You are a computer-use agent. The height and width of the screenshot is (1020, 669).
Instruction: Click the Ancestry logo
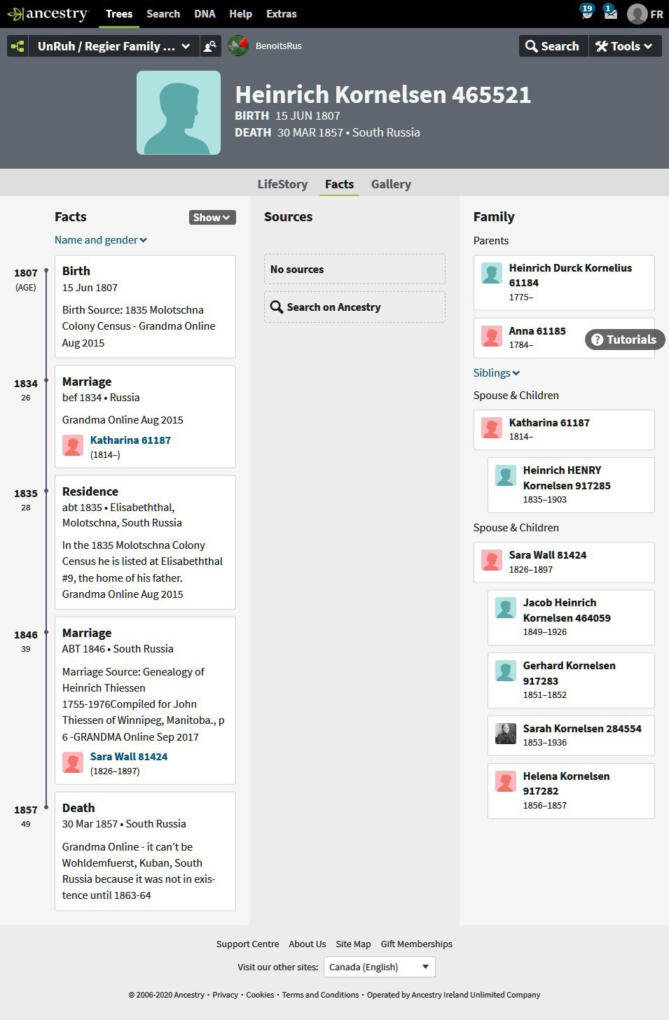coord(48,14)
